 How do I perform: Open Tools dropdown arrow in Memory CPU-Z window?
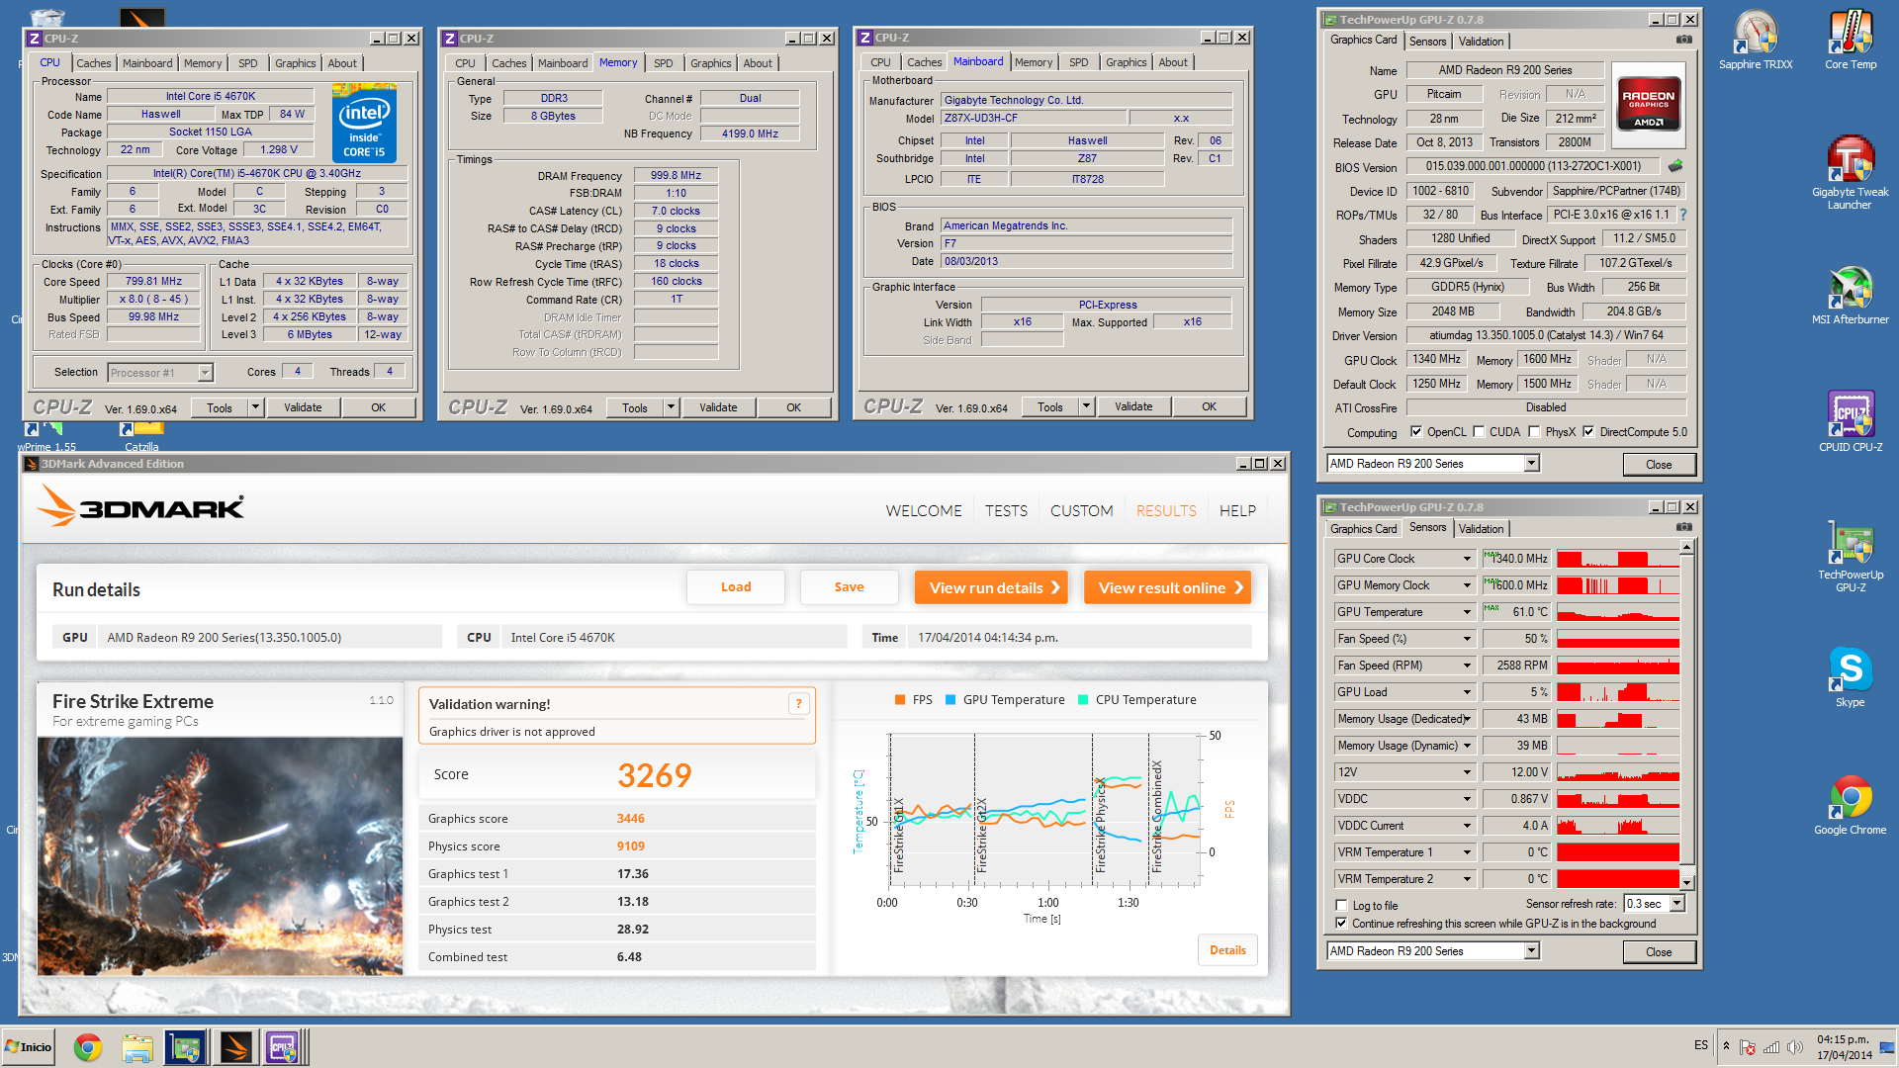coord(671,407)
